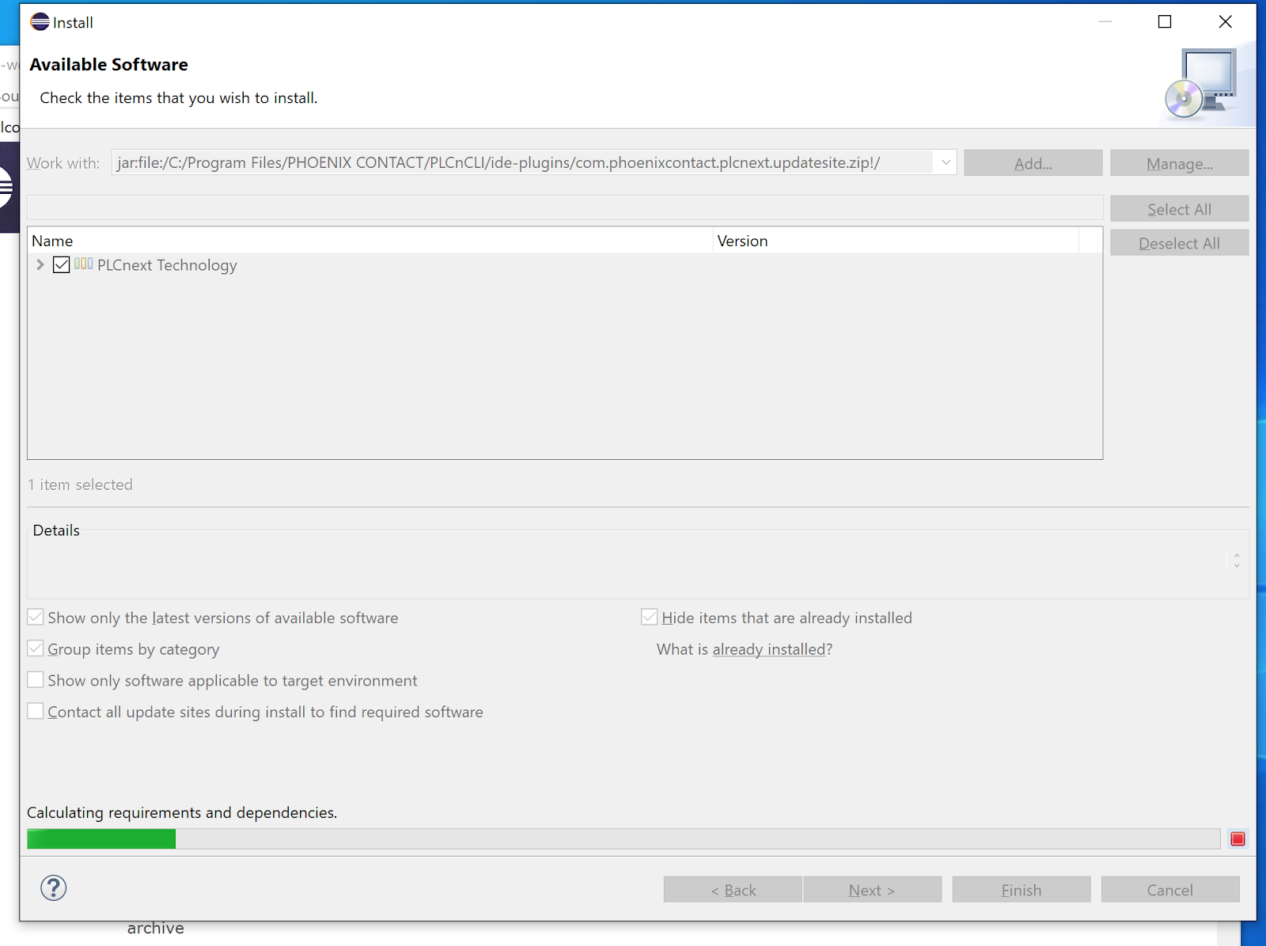Viewport: 1266px width, 946px height.
Task: Click the Details scroll stepper arrows
Action: pos(1237,560)
